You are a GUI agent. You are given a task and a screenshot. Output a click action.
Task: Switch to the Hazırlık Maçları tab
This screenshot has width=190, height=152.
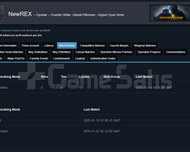[119, 46]
